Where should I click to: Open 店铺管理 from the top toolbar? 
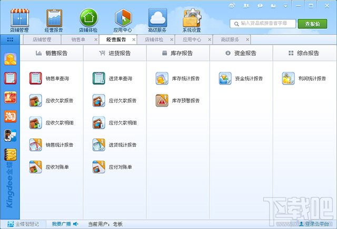19,20
